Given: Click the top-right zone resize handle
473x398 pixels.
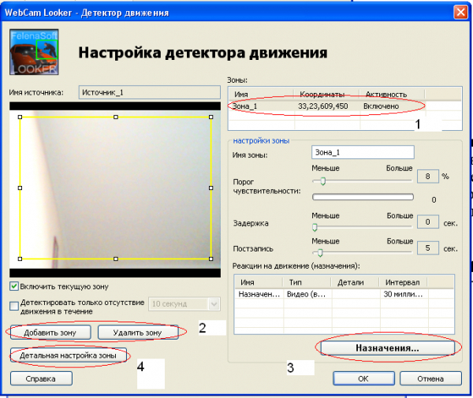Looking at the screenshot, I should point(210,117).
